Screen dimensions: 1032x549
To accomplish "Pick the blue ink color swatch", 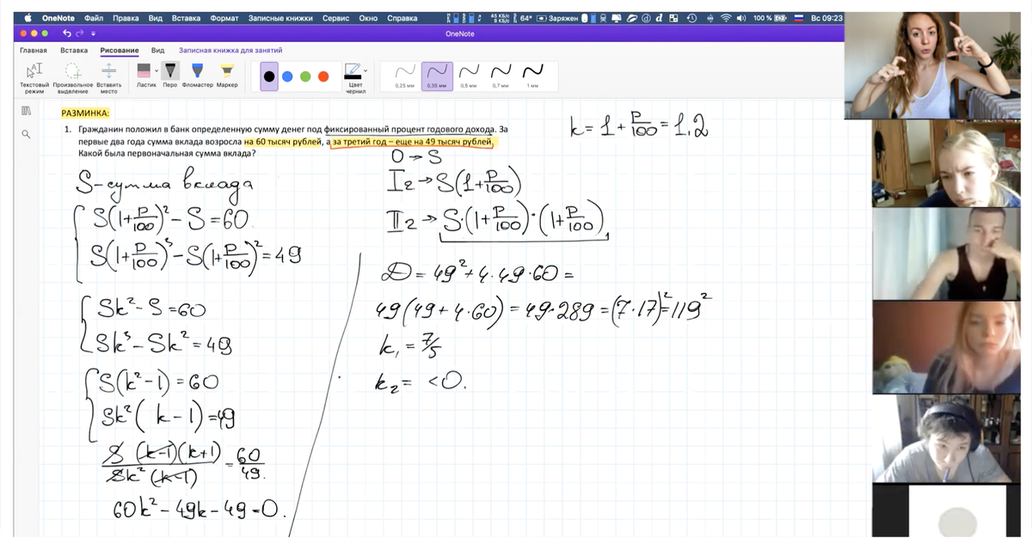I will click(287, 76).
